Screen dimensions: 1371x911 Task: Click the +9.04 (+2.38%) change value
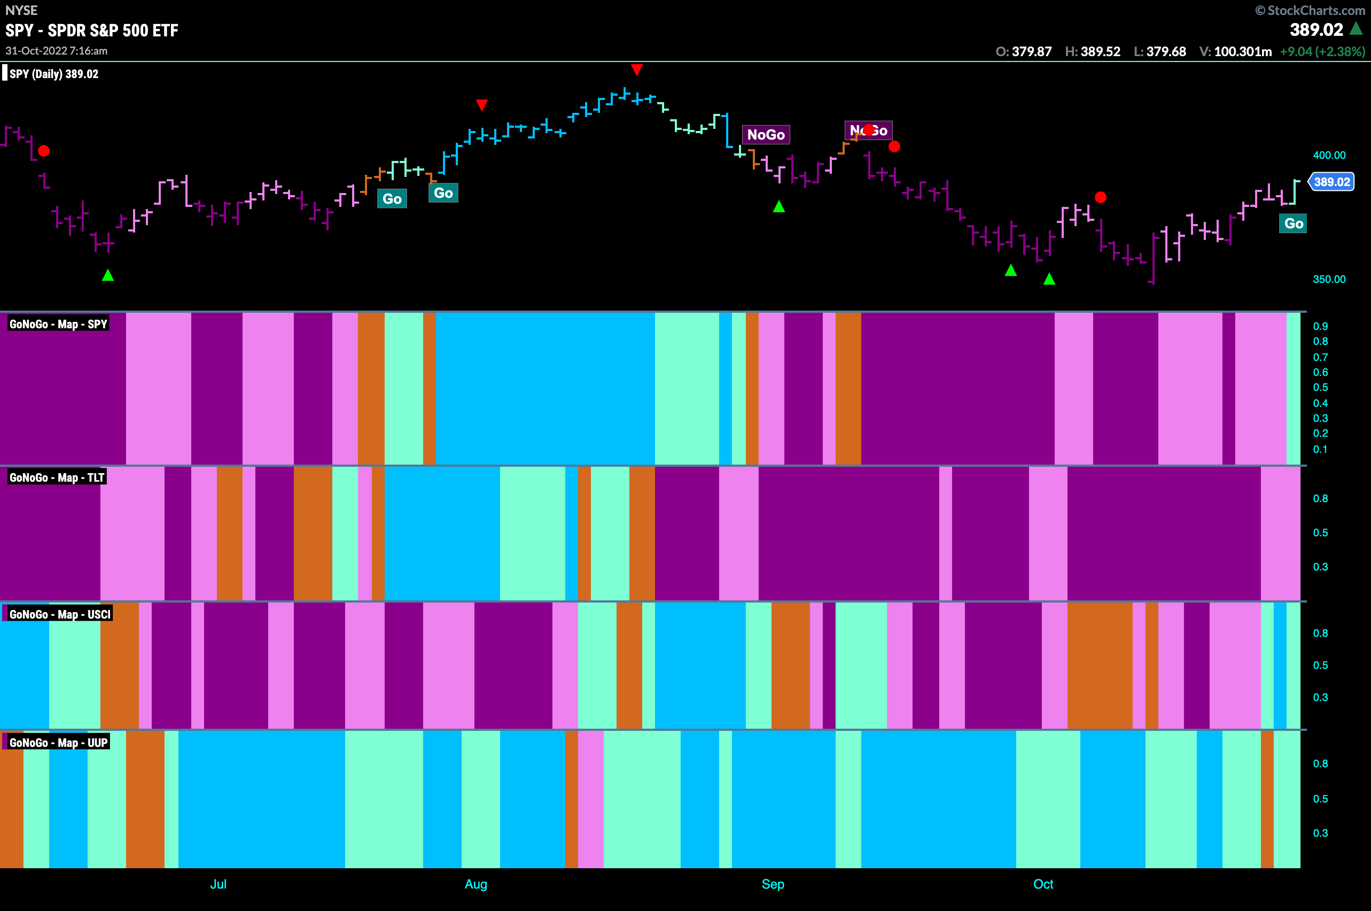[x=1322, y=52]
